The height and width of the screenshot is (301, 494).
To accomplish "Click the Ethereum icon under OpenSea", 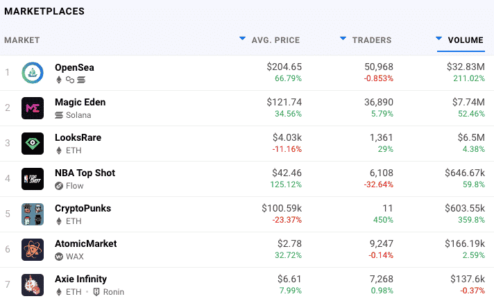I will pos(58,80).
